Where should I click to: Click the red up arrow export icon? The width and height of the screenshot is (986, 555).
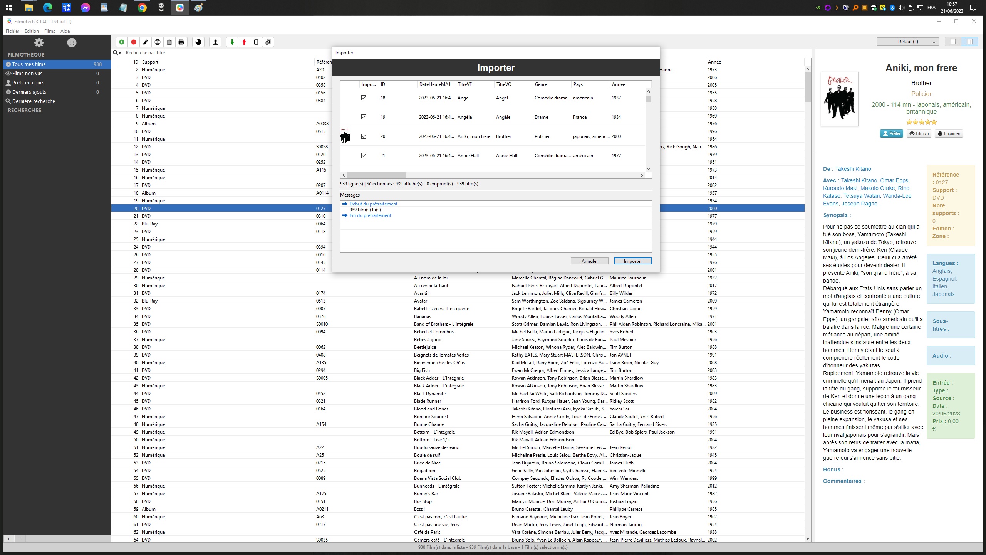244,42
